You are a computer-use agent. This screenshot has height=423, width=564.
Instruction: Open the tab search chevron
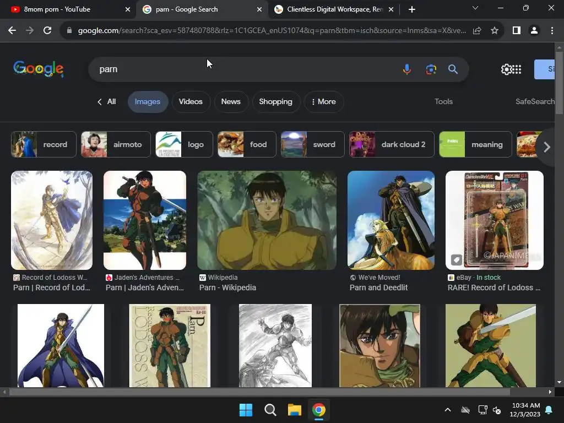pos(475,8)
